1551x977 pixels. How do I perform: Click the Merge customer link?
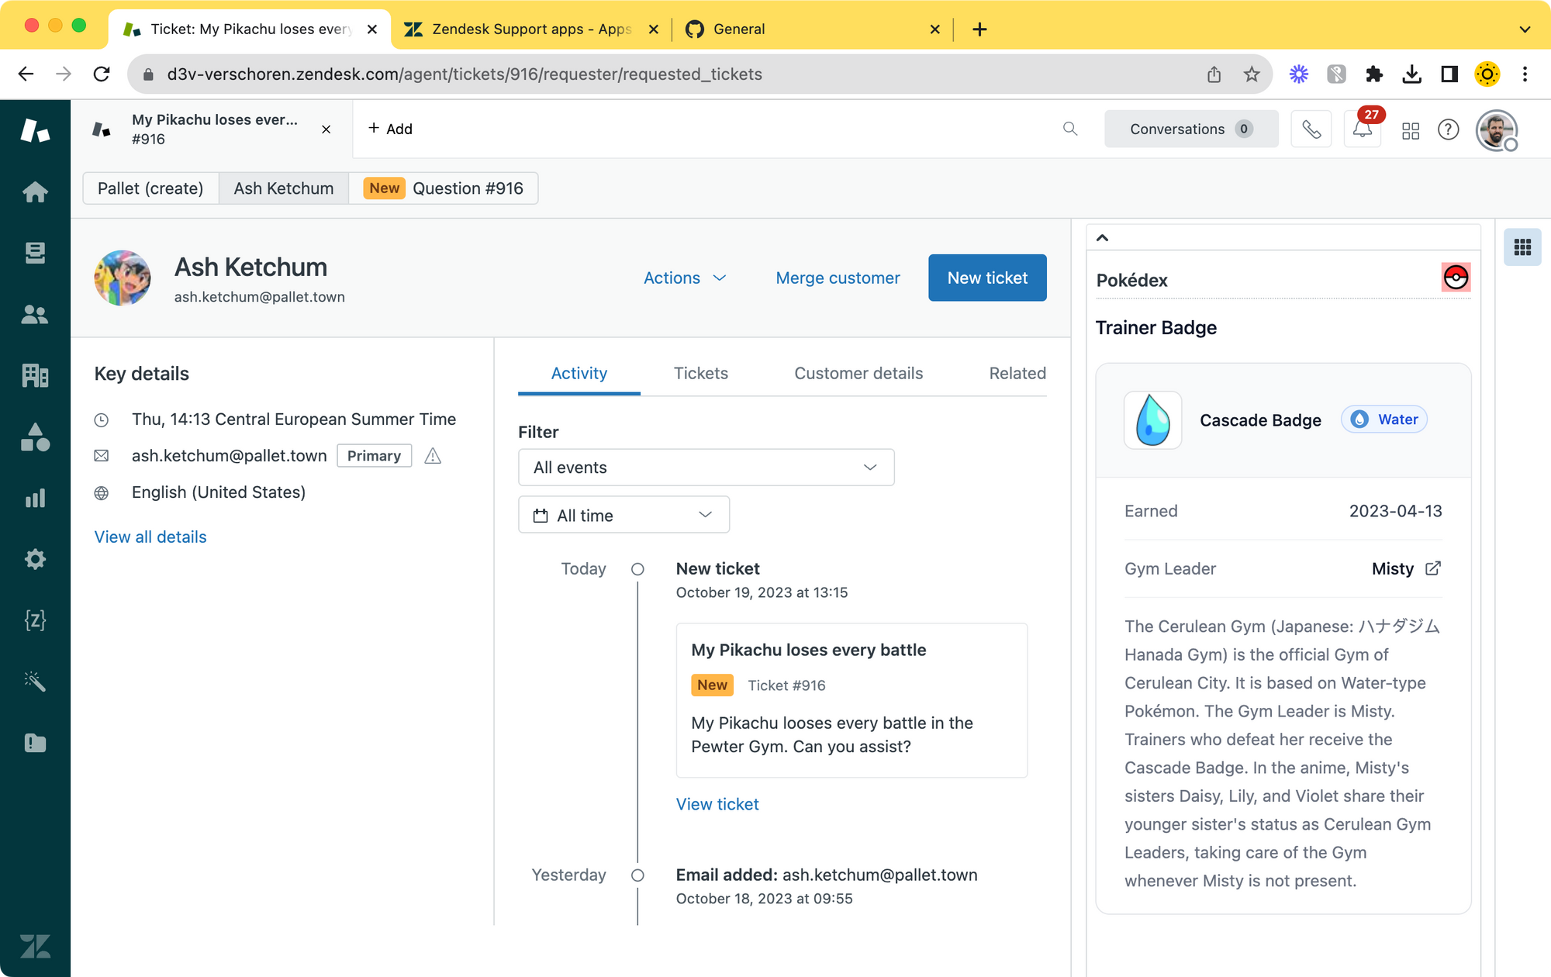(x=838, y=278)
